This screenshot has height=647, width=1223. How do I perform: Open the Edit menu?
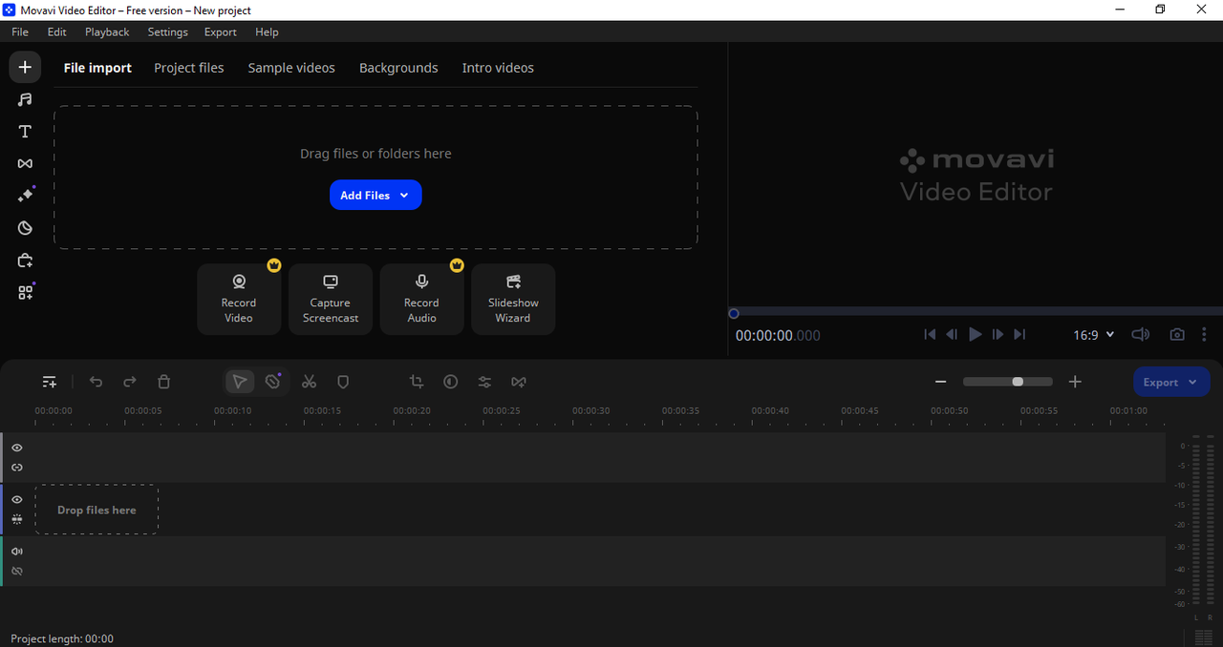point(57,31)
